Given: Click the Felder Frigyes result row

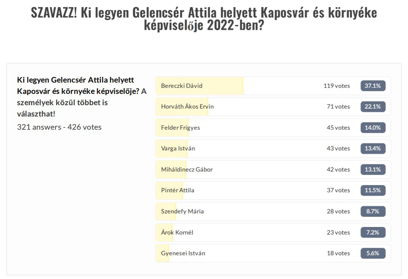Looking at the screenshot, I should tap(273, 128).
